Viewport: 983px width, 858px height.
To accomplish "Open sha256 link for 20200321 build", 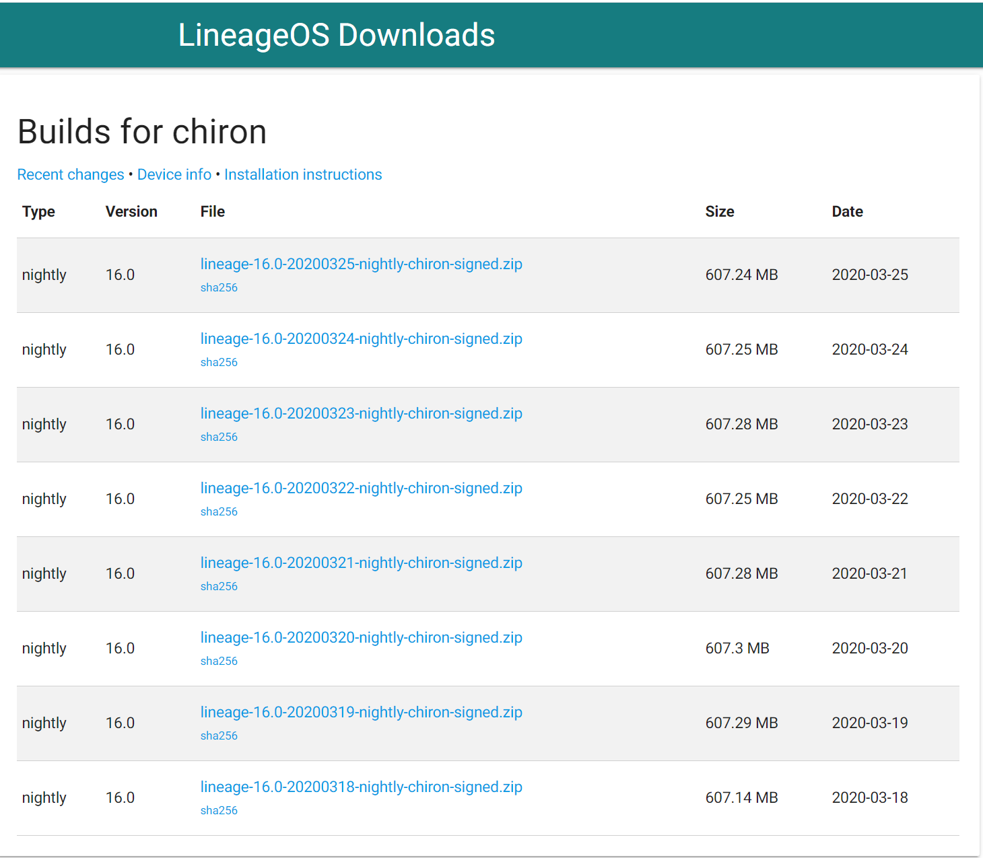I will tap(219, 587).
